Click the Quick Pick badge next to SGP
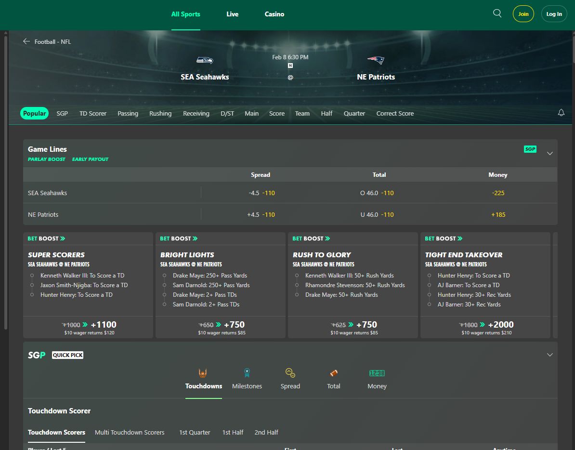Viewport: 575px width, 450px height. pyautogui.click(x=68, y=355)
